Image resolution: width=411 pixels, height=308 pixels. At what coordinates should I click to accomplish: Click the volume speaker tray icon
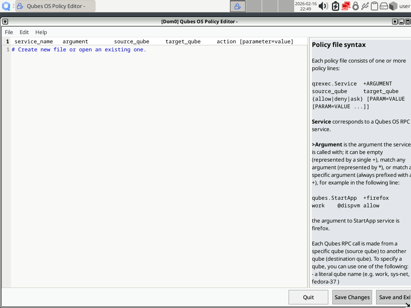click(324, 6)
